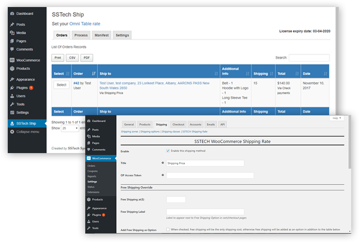This screenshot has height=242, width=359.
Task: Click Dashboard icon in Shipping Rate window
Action: tap(89, 121)
